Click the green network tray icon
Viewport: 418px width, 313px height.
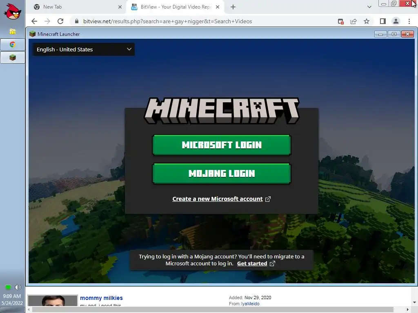(x=8, y=287)
